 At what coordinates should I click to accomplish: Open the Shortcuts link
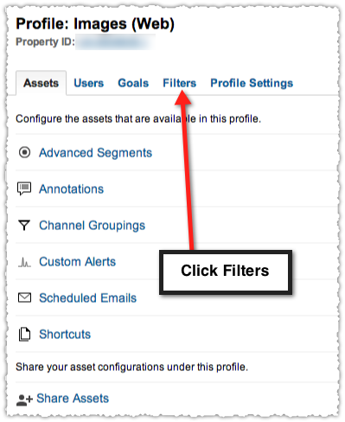coord(65,335)
